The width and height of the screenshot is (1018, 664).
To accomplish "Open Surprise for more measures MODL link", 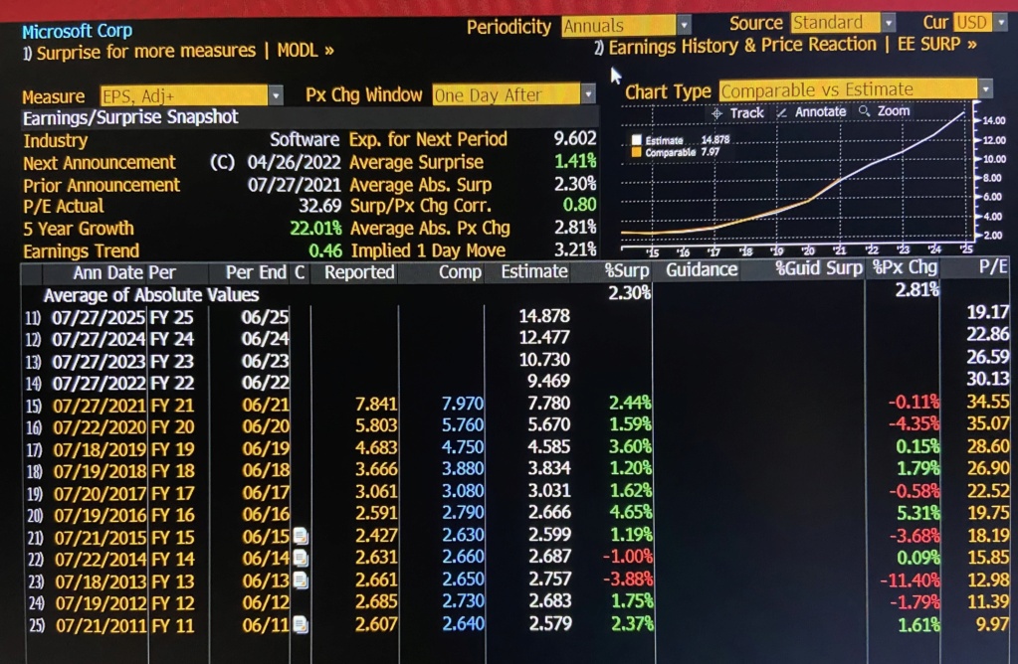I will [178, 52].
